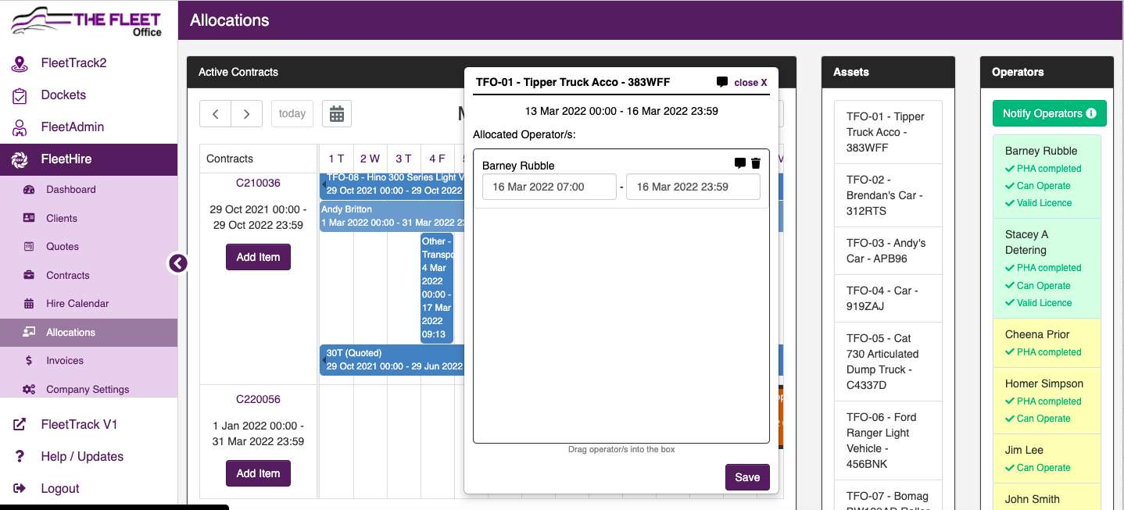The width and height of the screenshot is (1124, 510).
Task: Click the Clients card icon
Action: [x=29, y=218]
